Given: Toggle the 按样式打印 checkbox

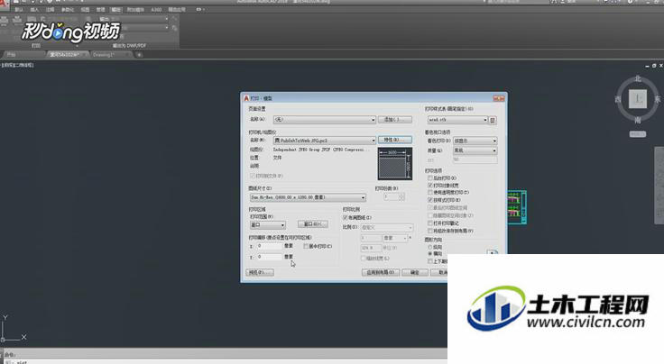Looking at the screenshot, I should coord(430,200).
